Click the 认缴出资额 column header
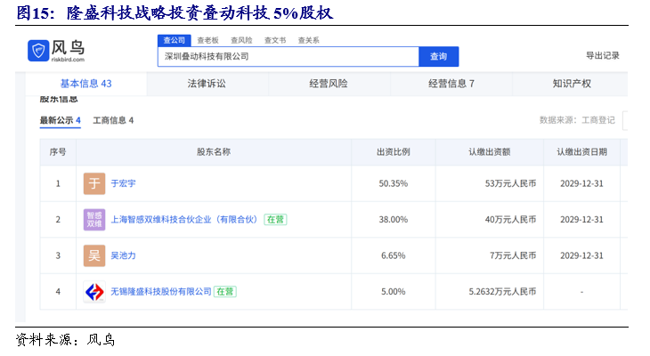 489,152
